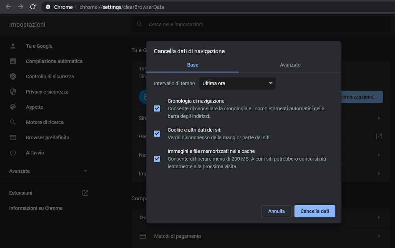Click the All'avvio power icon
This screenshot has height=248, width=395.
coord(13,152)
